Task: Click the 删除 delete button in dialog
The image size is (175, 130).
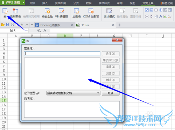Action: (x=111, y=80)
